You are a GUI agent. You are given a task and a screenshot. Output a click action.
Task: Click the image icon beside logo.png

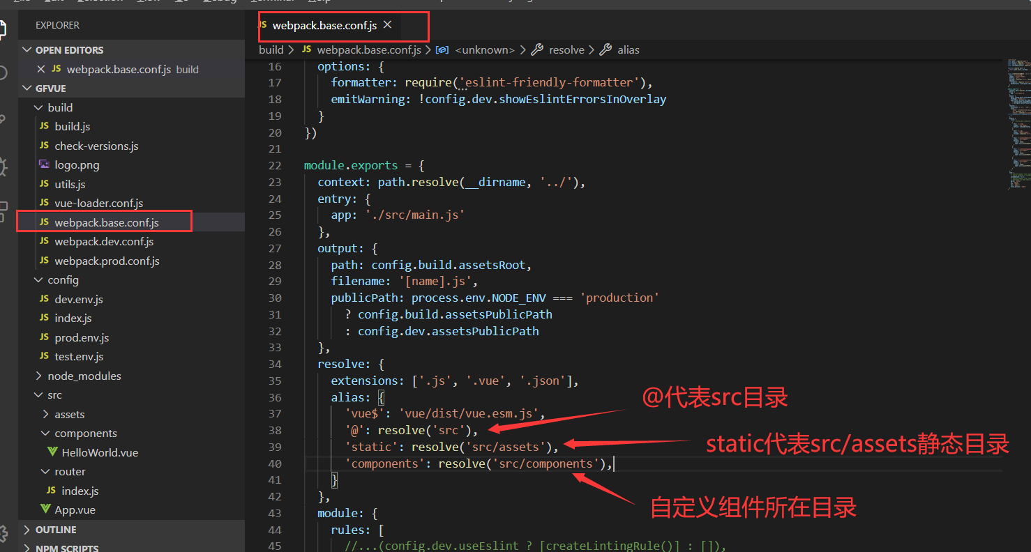[44, 165]
